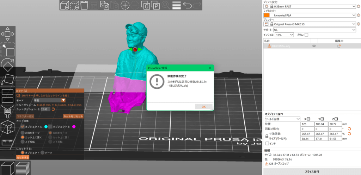Reset rotation with the 回転 row arrow
The height and width of the screenshot is (175, 361).
tap(349, 129)
